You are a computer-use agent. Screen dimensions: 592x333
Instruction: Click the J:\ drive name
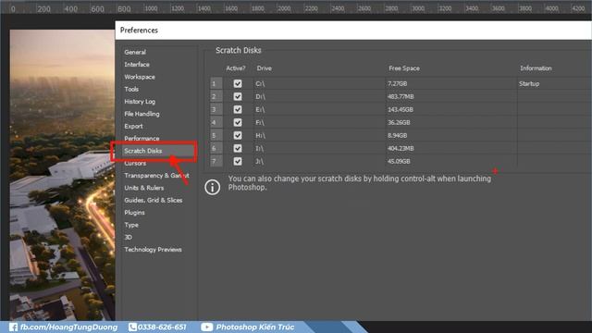[259, 161]
